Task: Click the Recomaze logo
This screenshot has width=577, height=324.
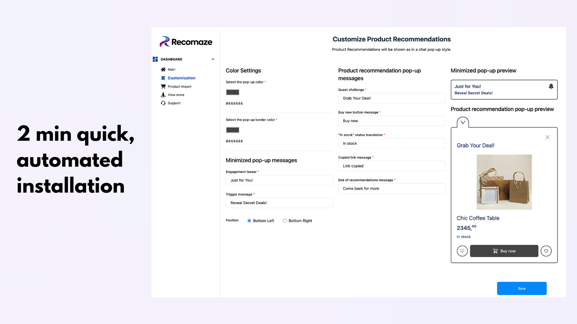Action: [186, 42]
